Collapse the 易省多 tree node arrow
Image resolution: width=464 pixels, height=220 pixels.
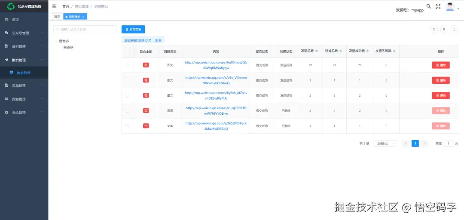56,41
